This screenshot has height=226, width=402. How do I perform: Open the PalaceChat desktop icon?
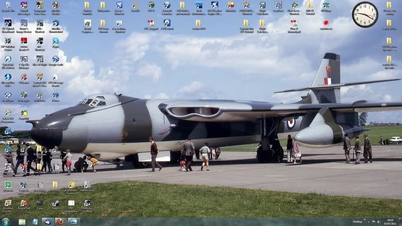[x=24, y=205]
